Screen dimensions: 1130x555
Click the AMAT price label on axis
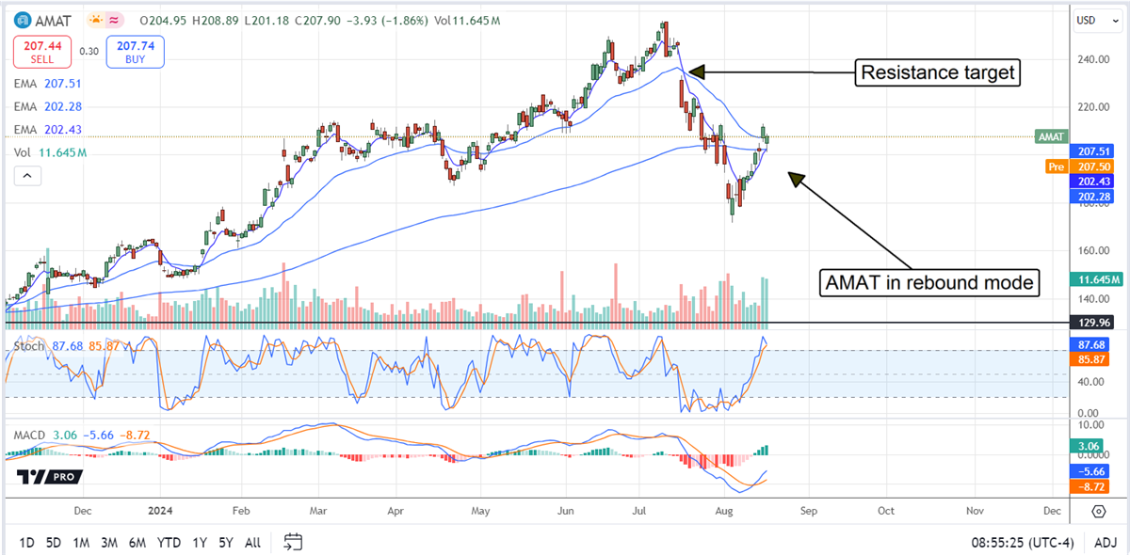pyautogui.click(x=1051, y=136)
